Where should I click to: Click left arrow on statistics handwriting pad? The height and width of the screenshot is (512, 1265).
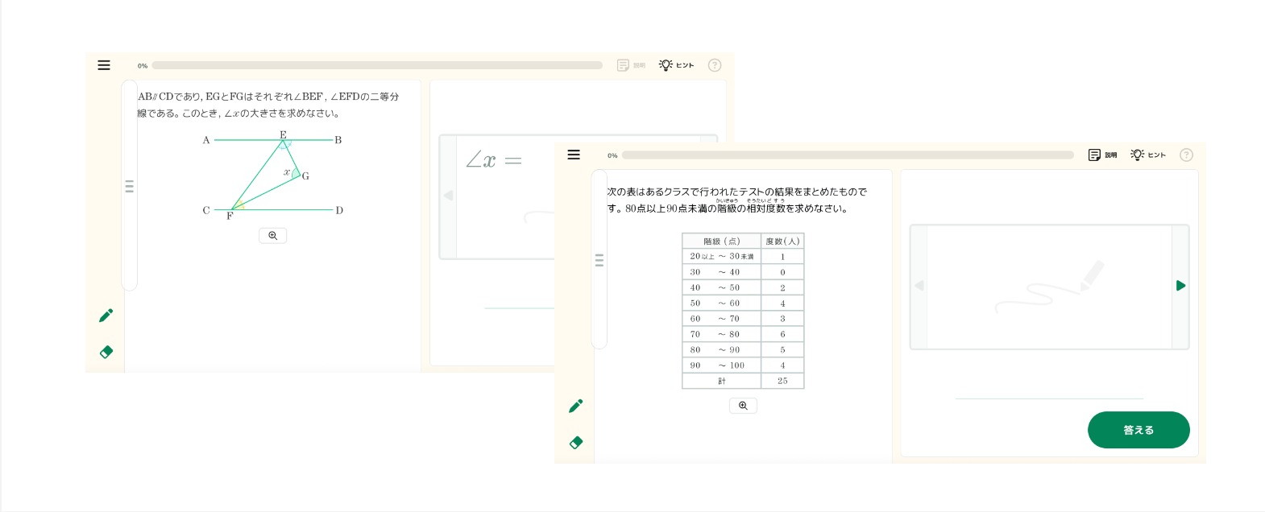coord(919,286)
